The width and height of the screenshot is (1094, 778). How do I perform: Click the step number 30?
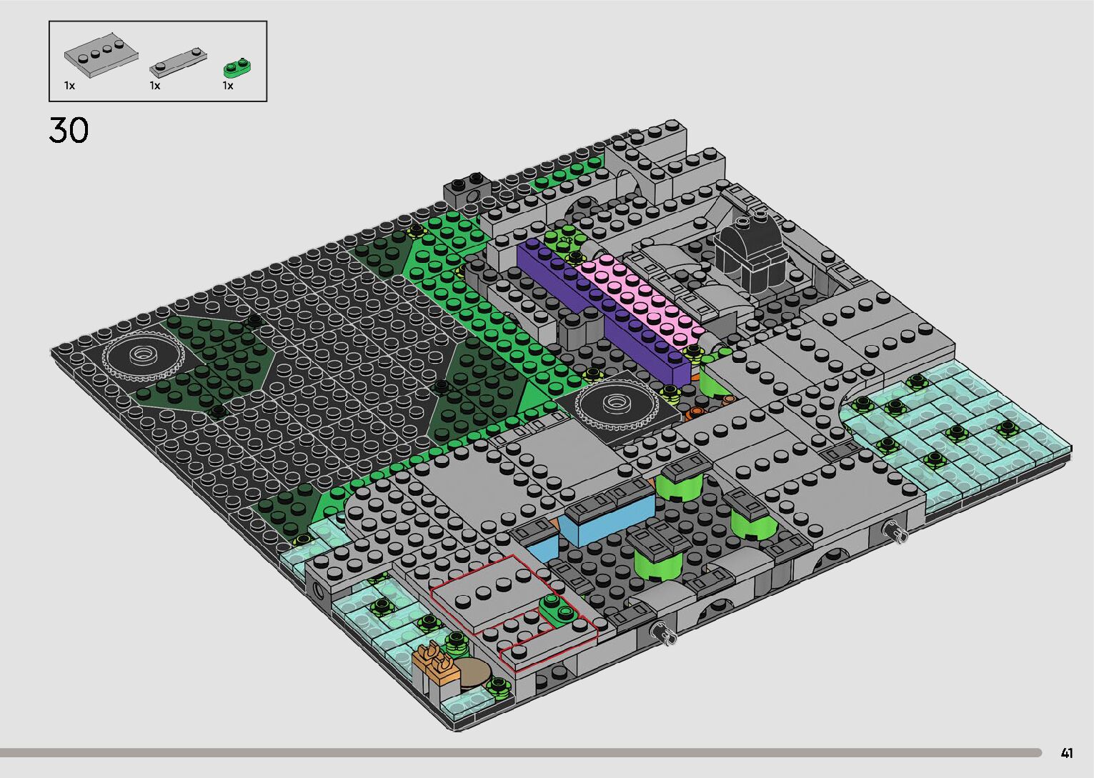pos(69,130)
